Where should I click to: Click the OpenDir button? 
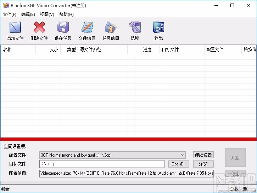coord(179,164)
